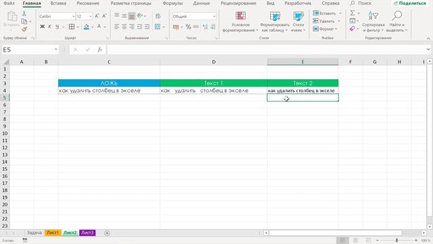Open the fill color dropdown arrow

tap(92, 27)
